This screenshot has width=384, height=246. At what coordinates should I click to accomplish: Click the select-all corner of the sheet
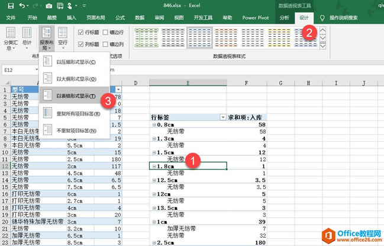pyautogui.click(x=5, y=83)
